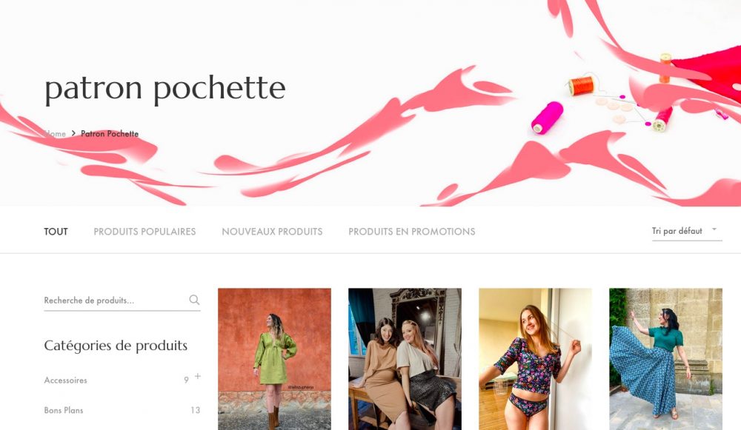Image resolution: width=741 pixels, height=430 pixels.
Task: Open the two women sitting product photo
Action: (x=405, y=359)
